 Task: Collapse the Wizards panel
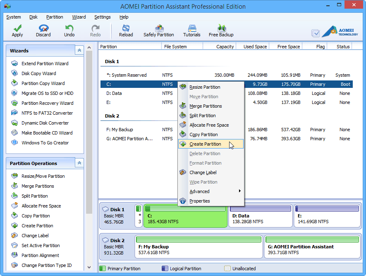click(79, 50)
